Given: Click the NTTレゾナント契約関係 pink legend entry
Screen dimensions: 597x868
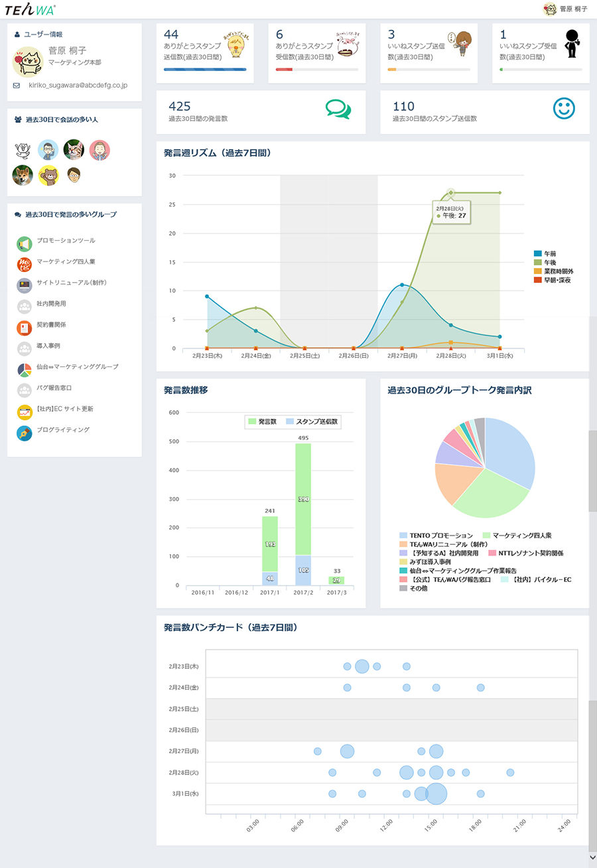Looking at the screenshot, I should point(526,553).
